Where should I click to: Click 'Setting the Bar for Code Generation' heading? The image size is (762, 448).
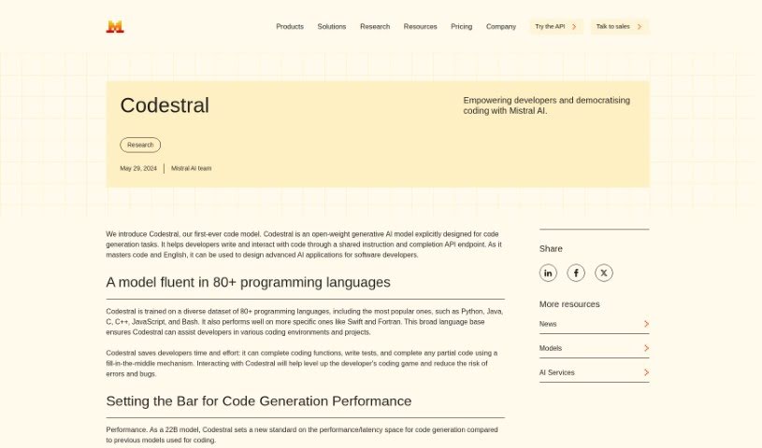coord(259,401)
